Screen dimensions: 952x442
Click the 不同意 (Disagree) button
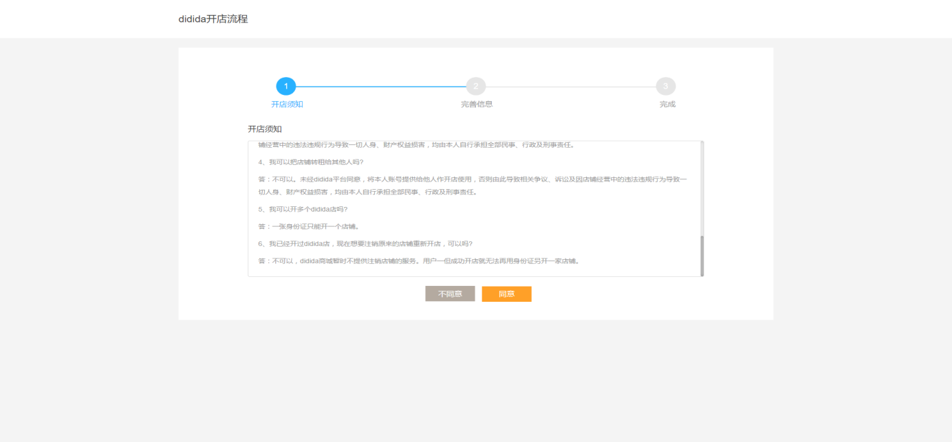[x=450, y=294]
